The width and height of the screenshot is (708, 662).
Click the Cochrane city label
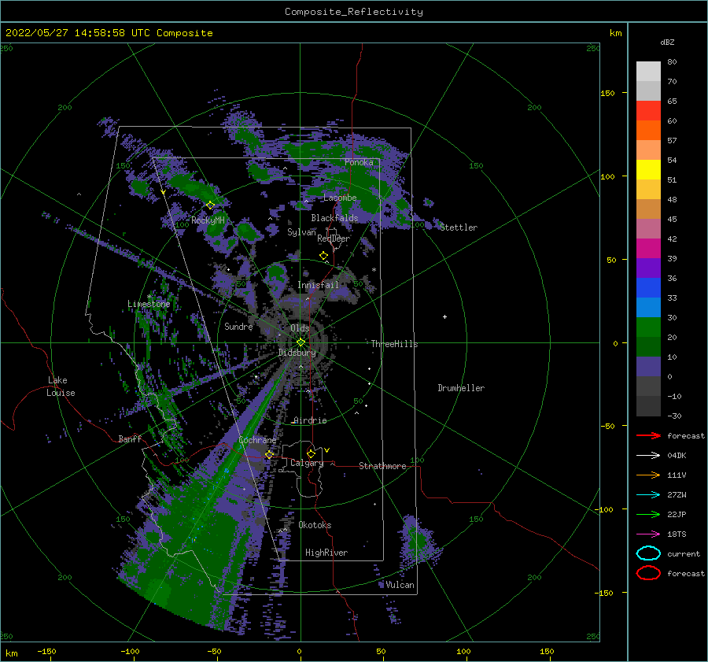pos(257,440)
